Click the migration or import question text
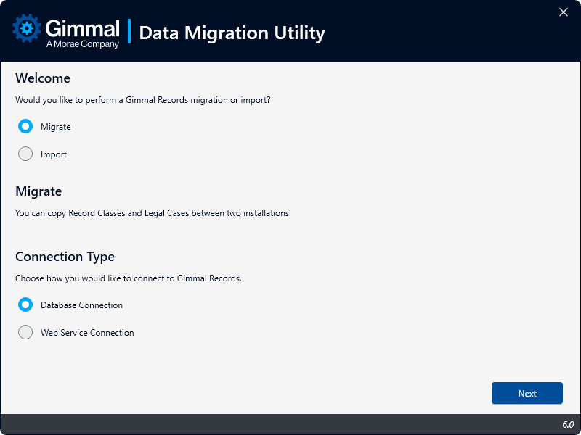581x435 pixels. (x=143, y=100)
